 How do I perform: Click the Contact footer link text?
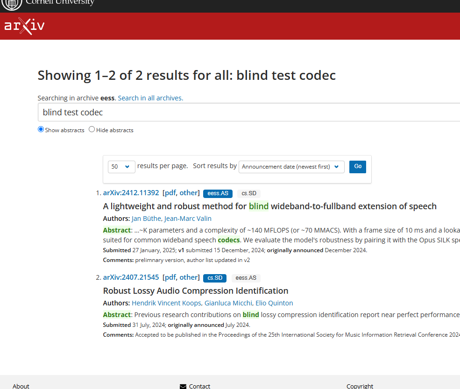[199, 386]
